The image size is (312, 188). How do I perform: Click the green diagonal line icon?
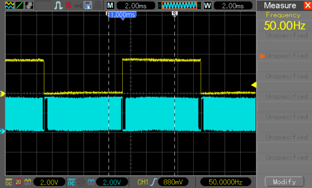click(19, 5)
